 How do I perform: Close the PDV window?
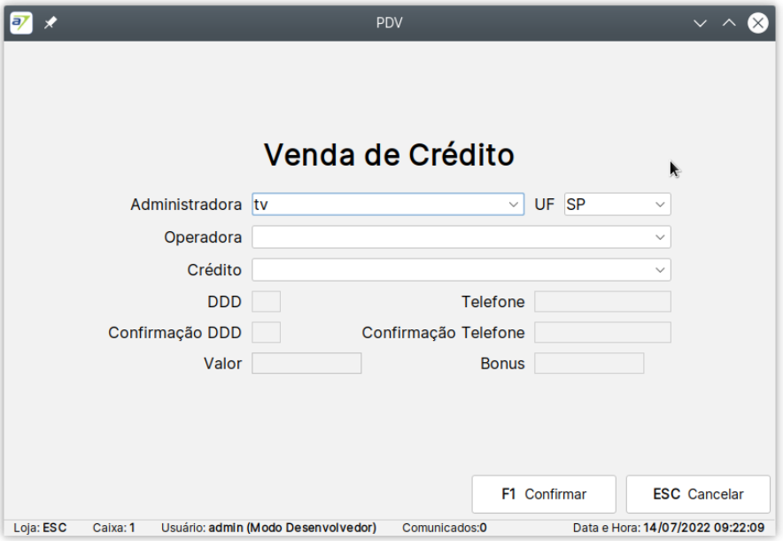[x=757, y=23]
